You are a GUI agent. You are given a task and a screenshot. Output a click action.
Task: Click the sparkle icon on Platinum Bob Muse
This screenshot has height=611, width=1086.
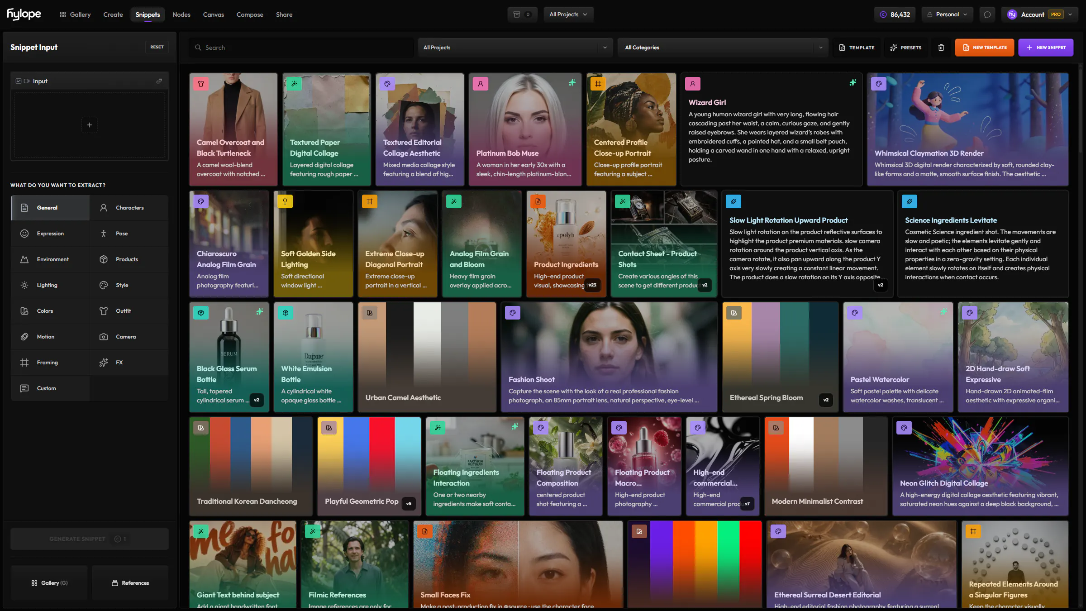point(572,83)
